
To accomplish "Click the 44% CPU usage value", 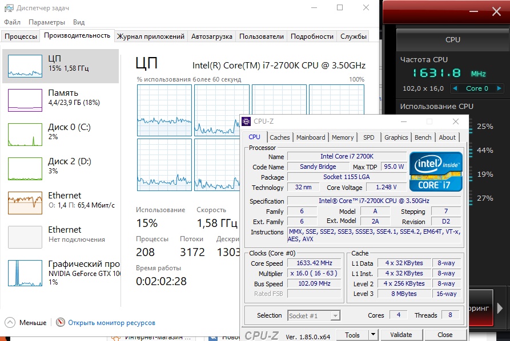I will tap(485, 151).
